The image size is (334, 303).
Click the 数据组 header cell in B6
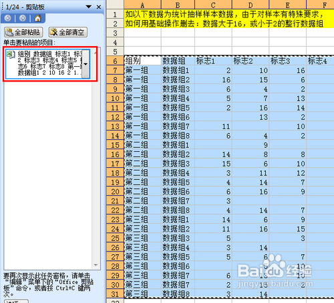click(178, 61)
